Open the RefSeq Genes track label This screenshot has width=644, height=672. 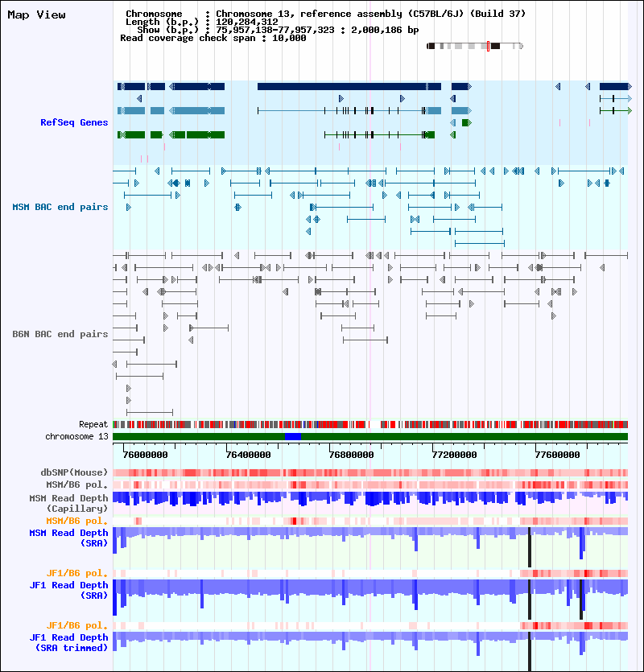[74, 122]
